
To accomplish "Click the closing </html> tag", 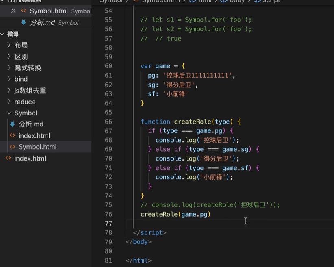I will (139, 260).
